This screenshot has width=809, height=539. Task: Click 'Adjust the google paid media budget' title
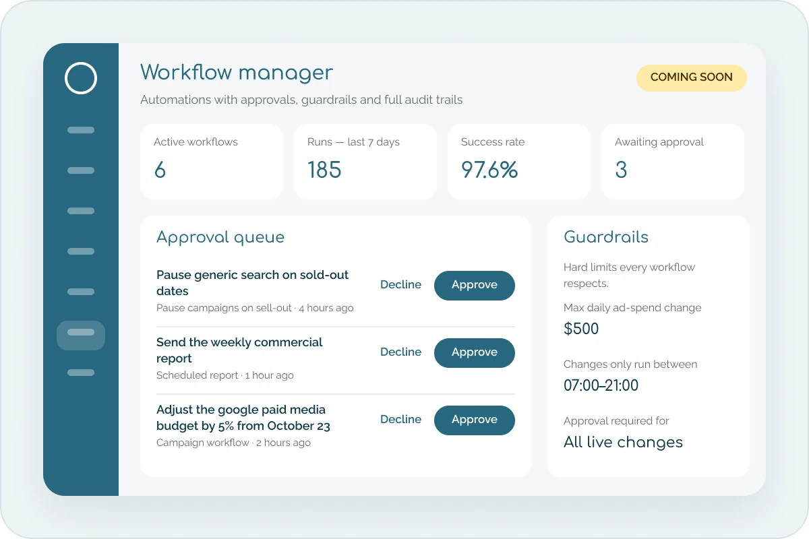[243, 418]
